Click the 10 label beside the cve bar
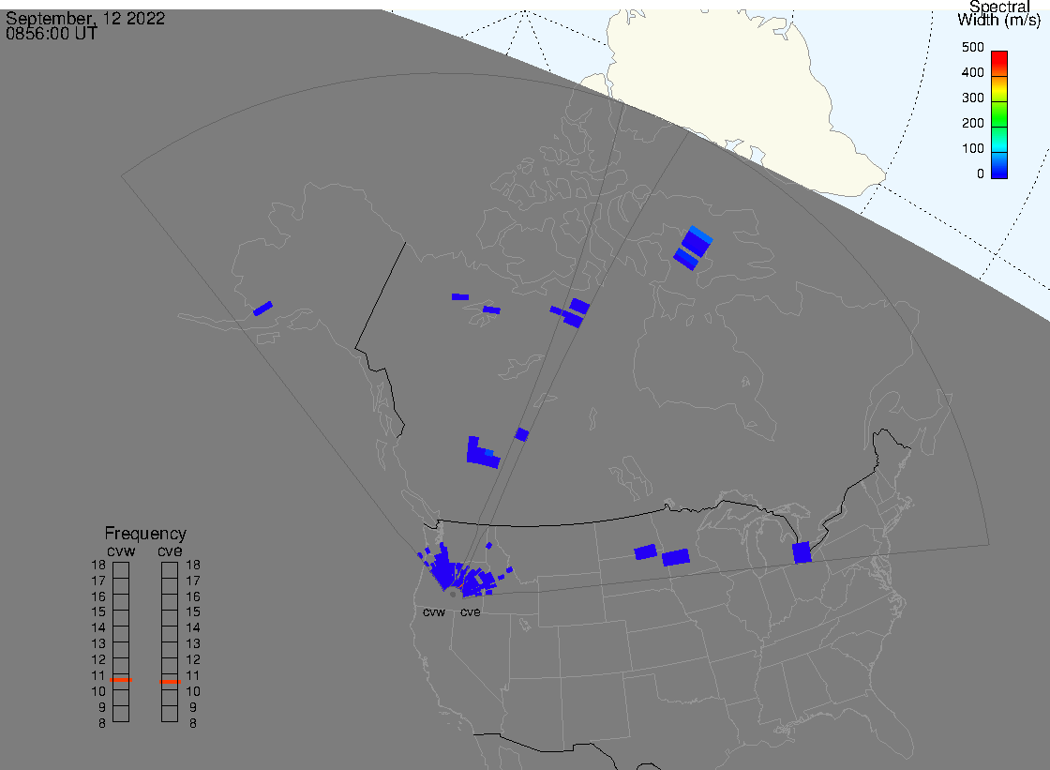The image size is (1050, 770). point(193,691)
